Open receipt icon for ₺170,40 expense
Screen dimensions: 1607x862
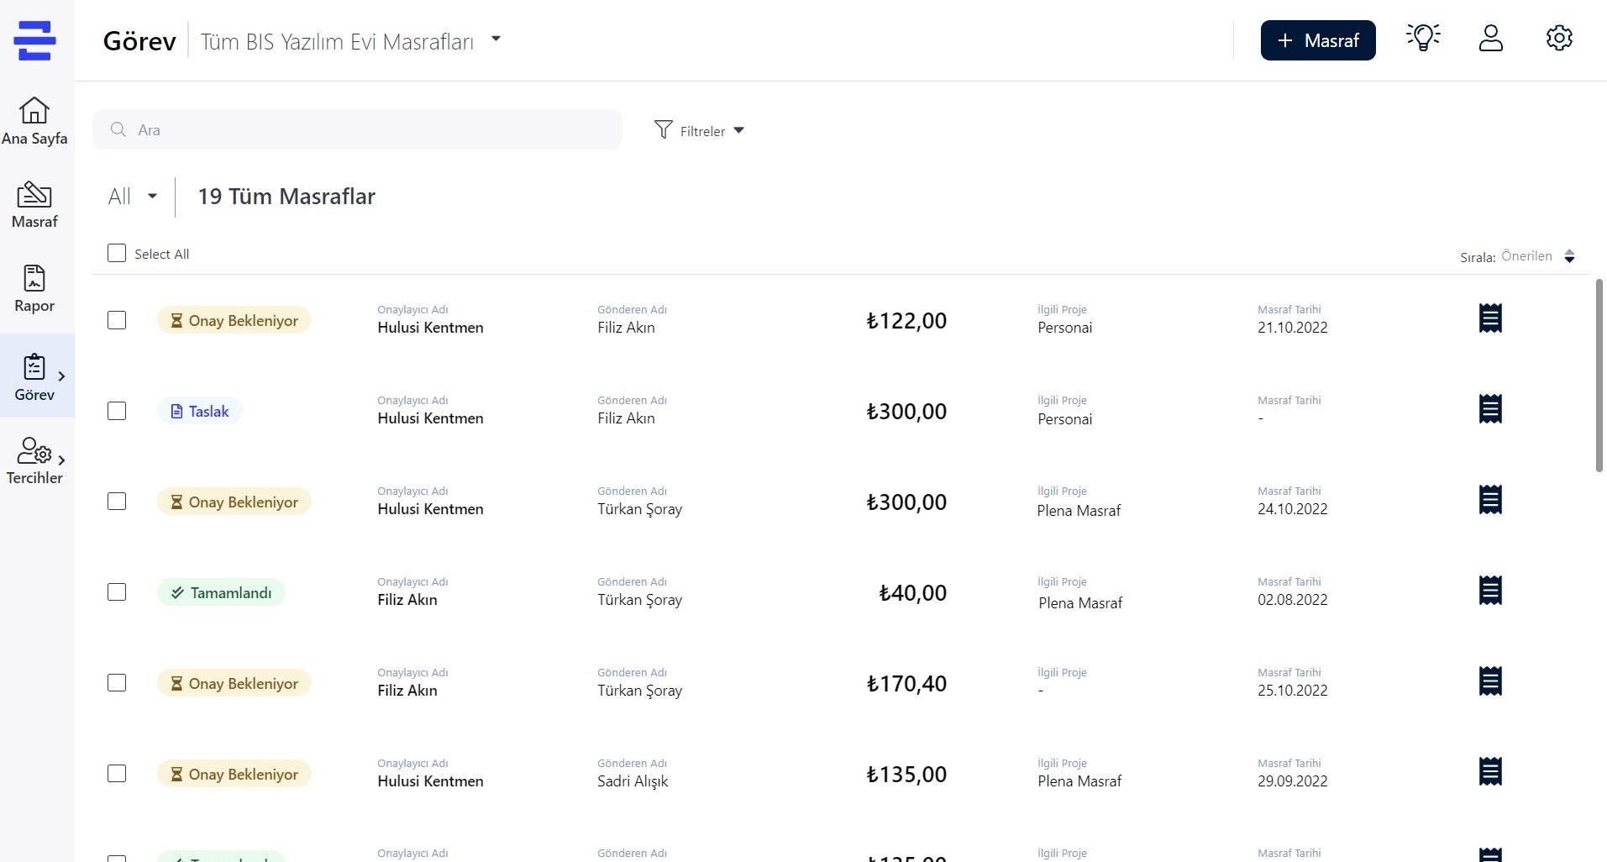(x=1490, y=681)
